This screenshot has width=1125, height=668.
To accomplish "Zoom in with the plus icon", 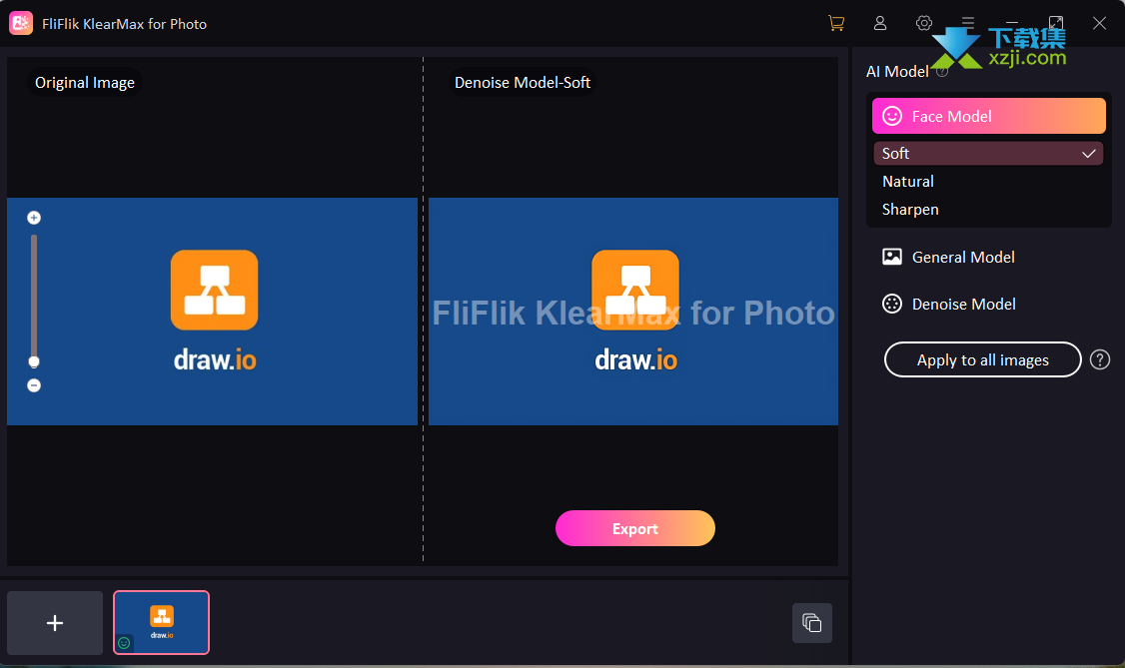I will [x=34, y=218].
